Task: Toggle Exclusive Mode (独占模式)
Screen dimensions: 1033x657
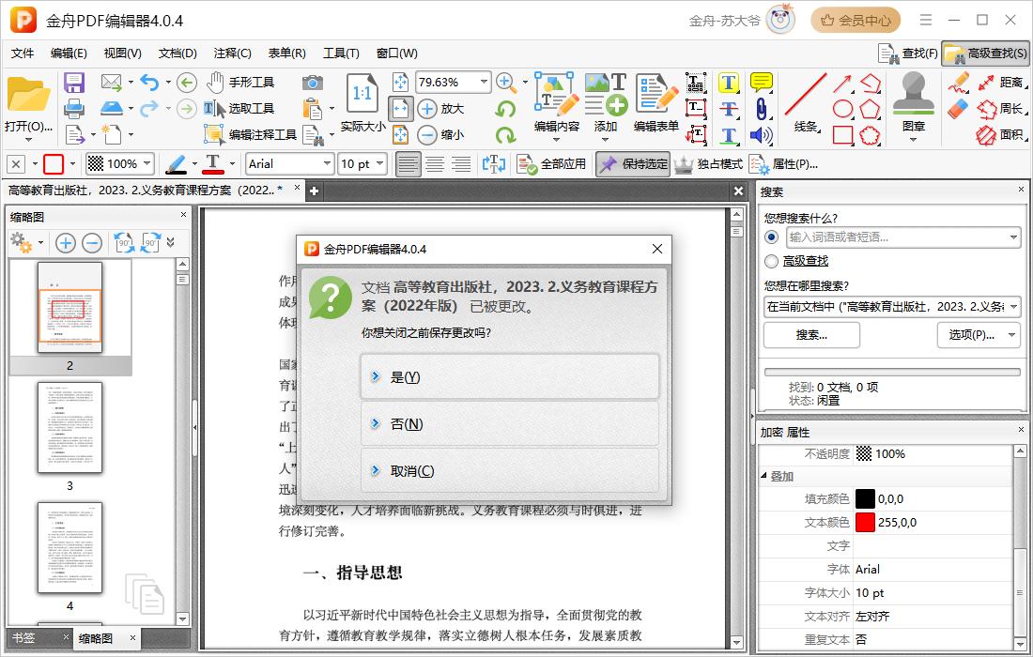Action: click(x=709, y=164)
